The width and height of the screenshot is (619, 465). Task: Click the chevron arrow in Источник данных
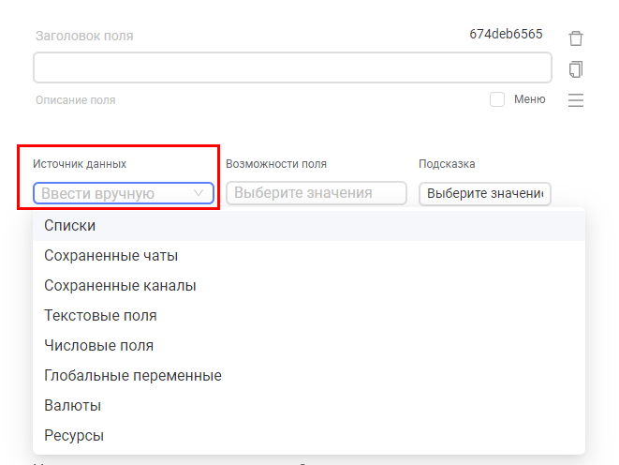click(199, 193)
